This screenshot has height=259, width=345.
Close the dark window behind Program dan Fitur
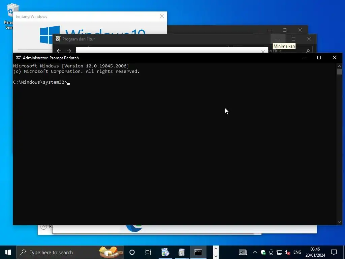click(300, 30)
